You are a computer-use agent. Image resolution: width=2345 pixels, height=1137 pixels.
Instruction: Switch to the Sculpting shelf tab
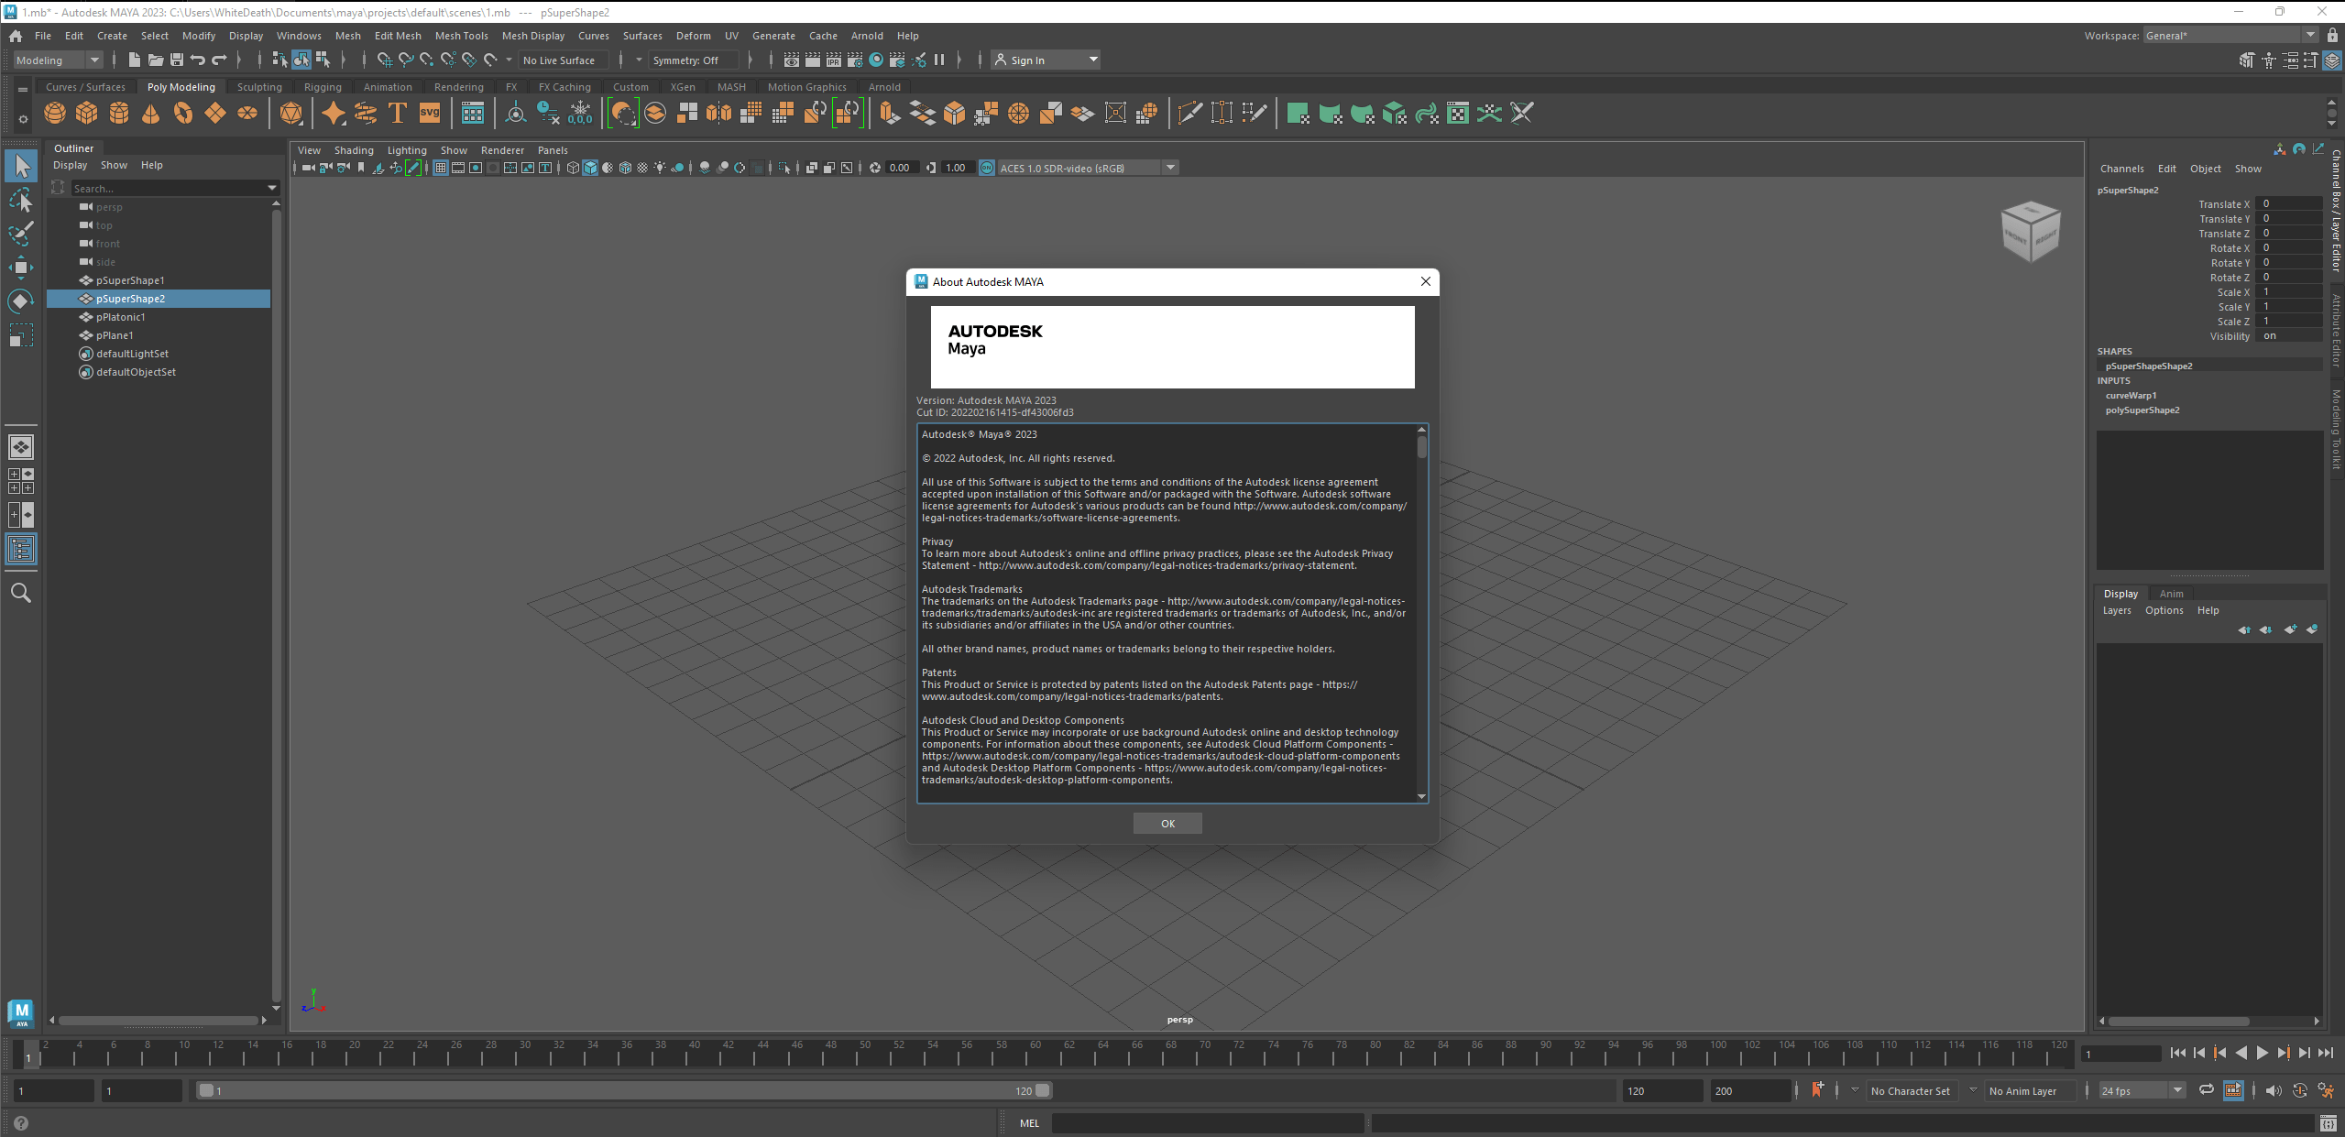[259, 87]
